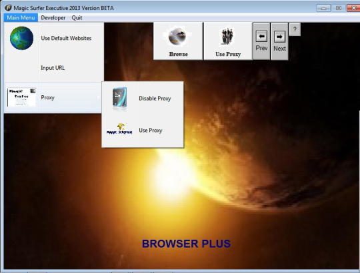Select Use Default Websites menu entry

54,38
